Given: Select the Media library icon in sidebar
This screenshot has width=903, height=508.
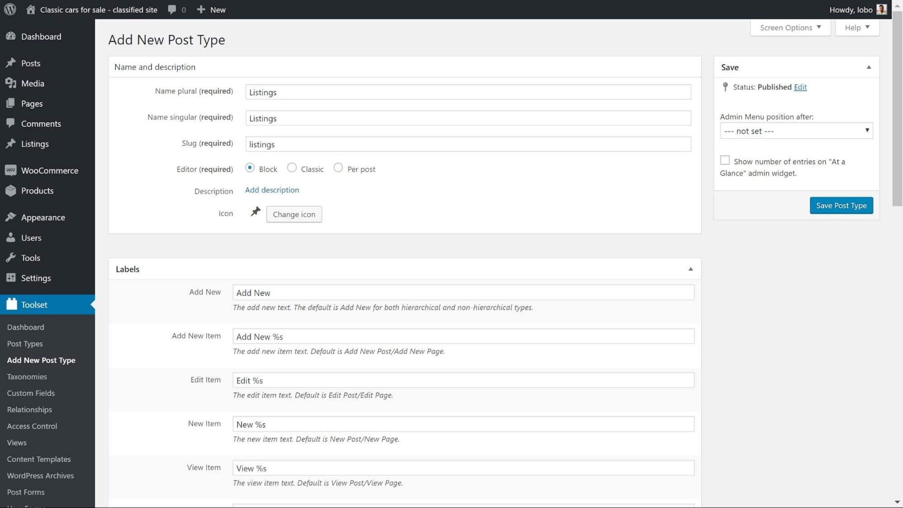Looking at the screenshot, I should tap(11, 83).
